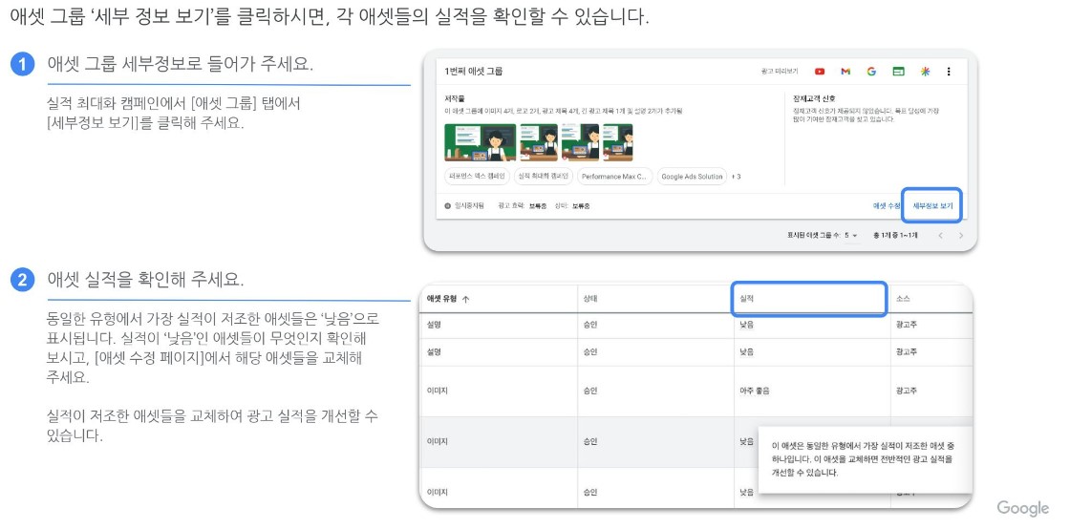Select the Gmail preview icon
Viewport: 1070px width, 529px height.
coord(845,72)
